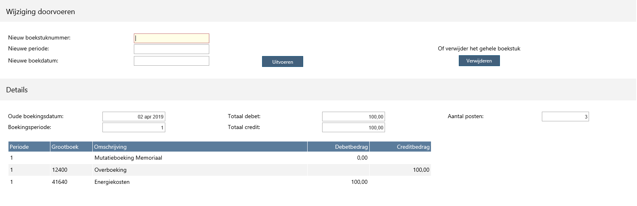Click the Grootboek column header
The height and width of the screenshot is (206, 637).
click(x=71, y=147)
